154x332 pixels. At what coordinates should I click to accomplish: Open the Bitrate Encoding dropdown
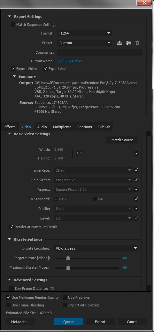(x=96, y=248)
